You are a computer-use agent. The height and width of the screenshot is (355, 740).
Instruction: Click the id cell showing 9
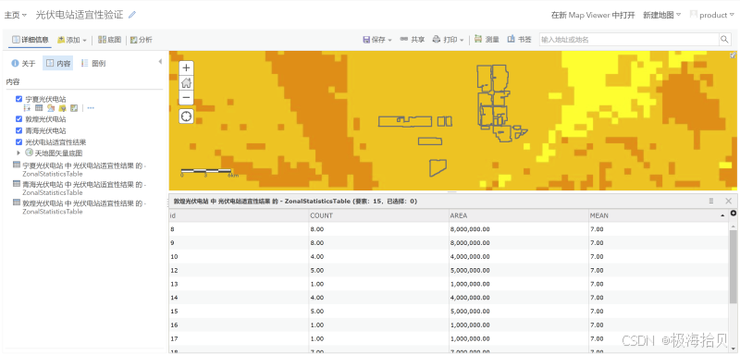tap(239, 243)
